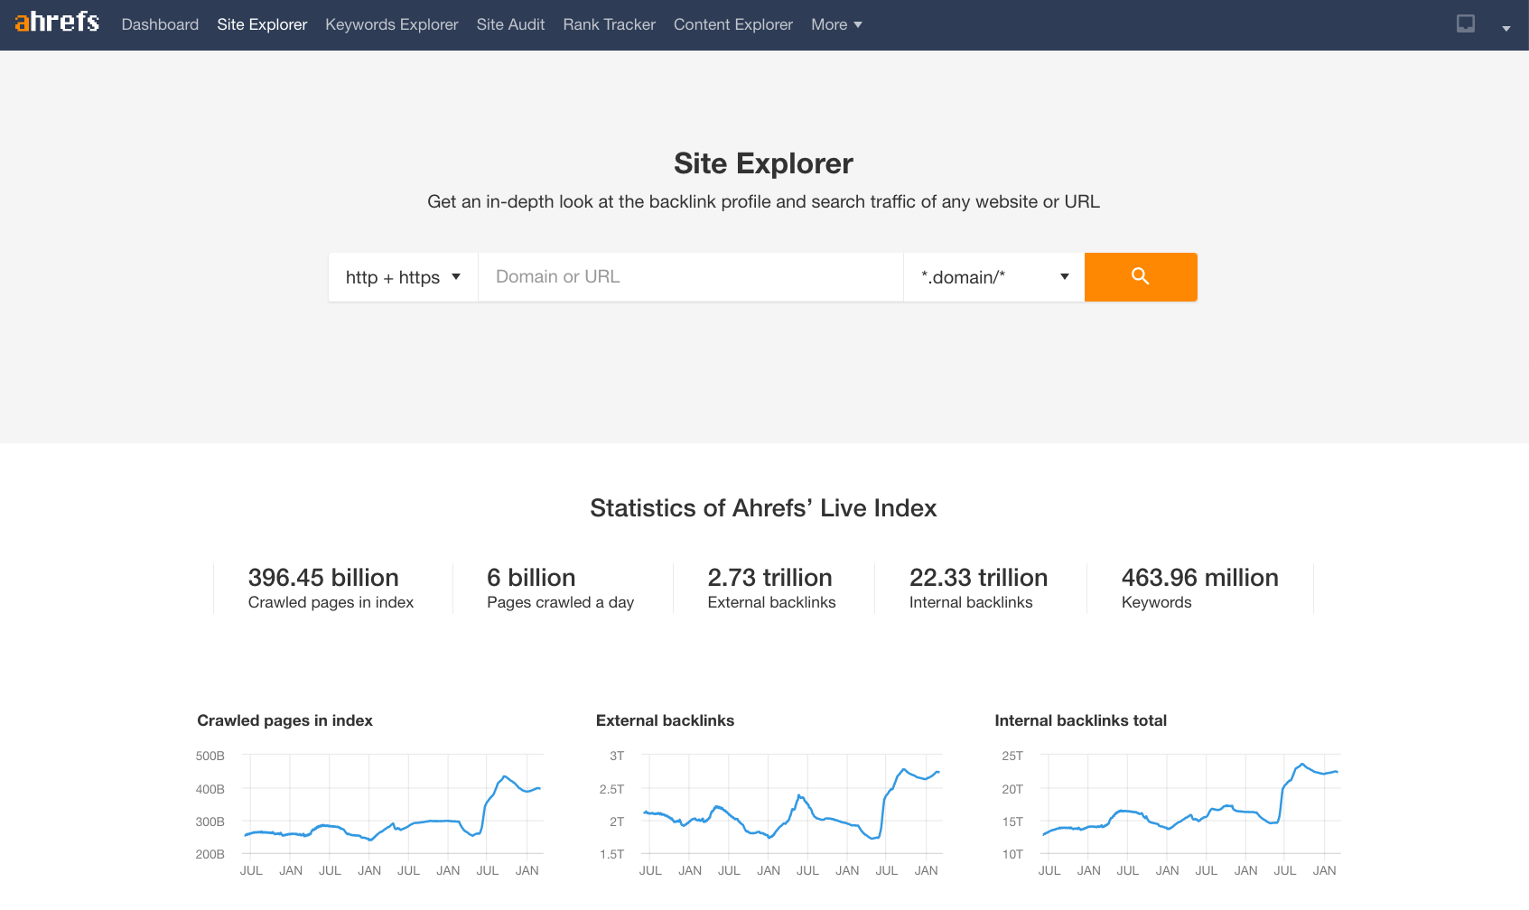Viewport: 1529px width, 910px height.
Task: Open the *.domain/* search mode dropdown
Action: click(992, 277)
